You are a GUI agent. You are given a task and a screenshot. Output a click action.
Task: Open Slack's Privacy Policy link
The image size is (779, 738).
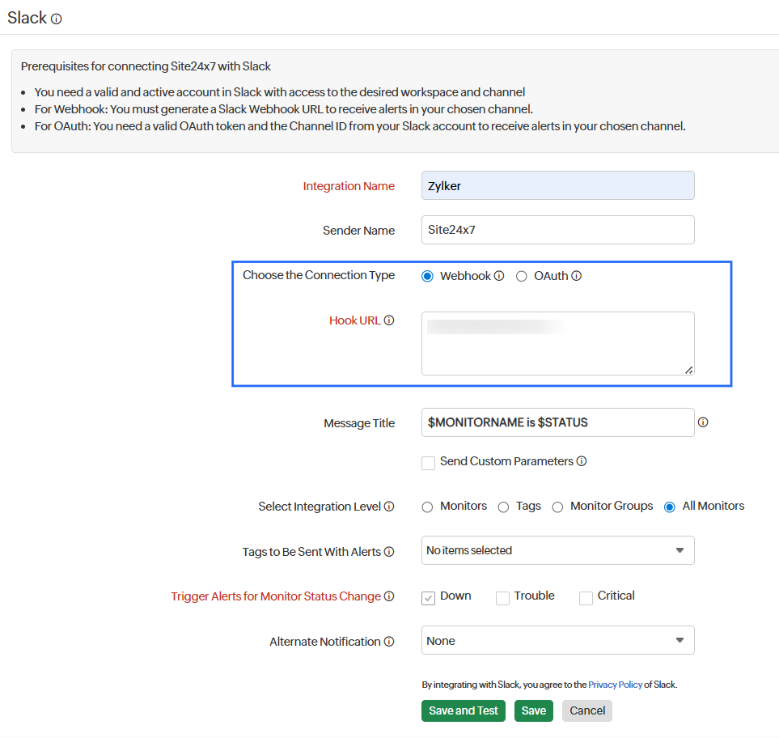click(x=615, y=685)
